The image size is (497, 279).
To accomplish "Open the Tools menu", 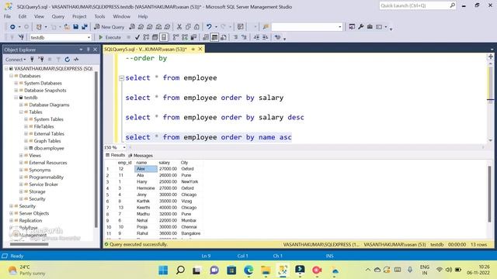I will [x=99, y=16].
